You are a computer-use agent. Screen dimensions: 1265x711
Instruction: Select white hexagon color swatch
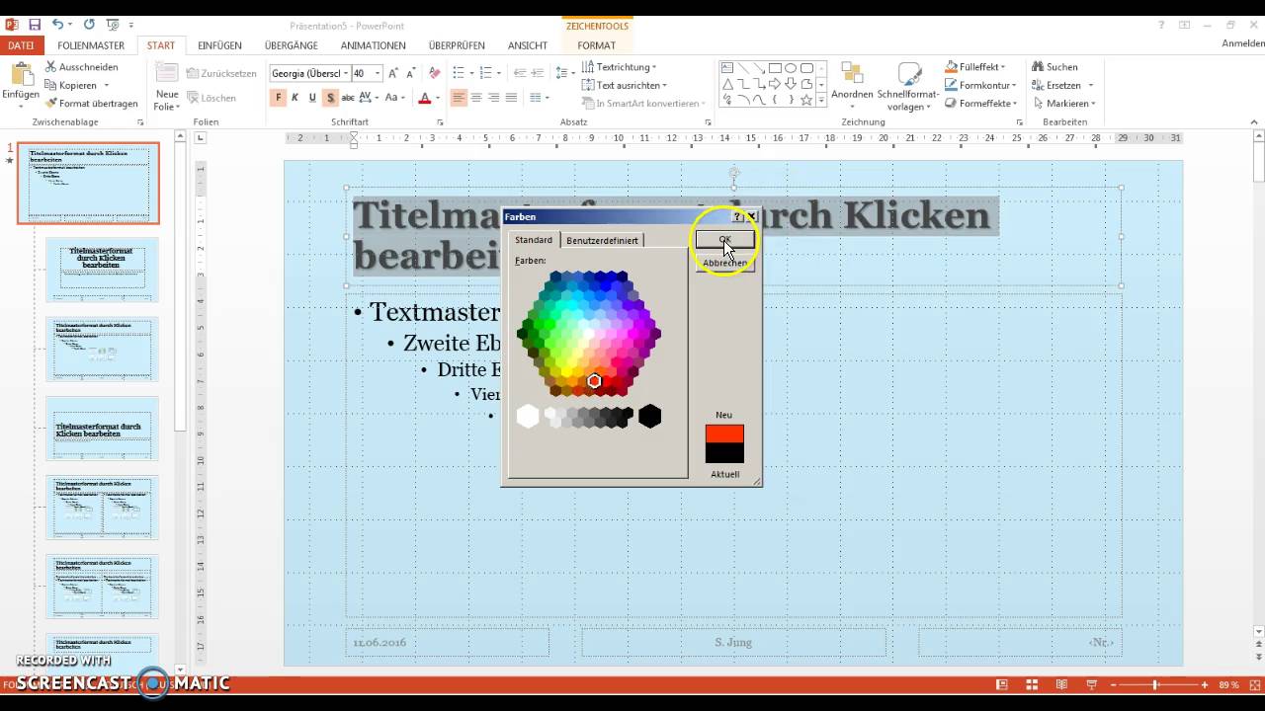click(x=528, y=417)
